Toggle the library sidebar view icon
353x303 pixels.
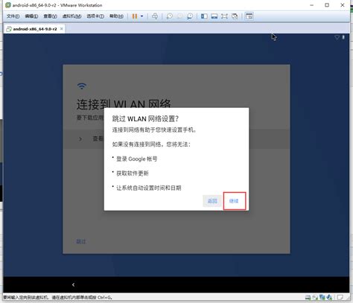(x=204, y=16)
